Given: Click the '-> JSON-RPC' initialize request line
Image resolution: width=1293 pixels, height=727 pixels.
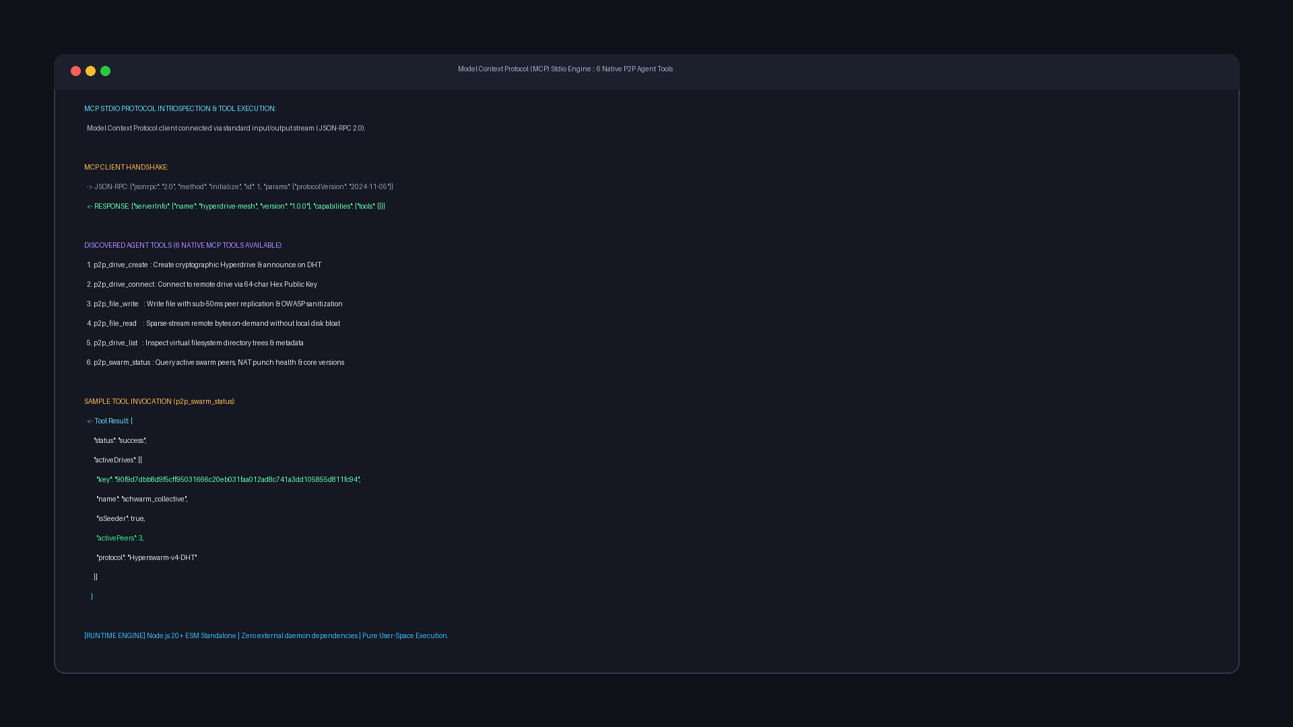Looking at the screenshot, I should [240, 187].
